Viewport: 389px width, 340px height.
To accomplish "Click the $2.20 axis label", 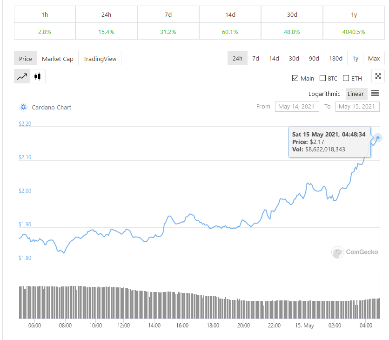I will [25, 123].
